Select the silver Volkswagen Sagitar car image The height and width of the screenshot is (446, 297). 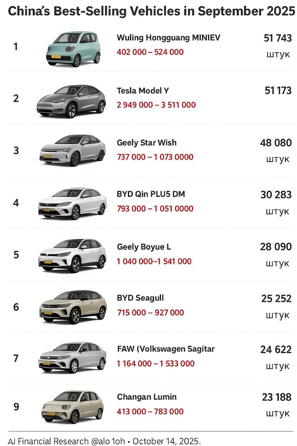(x=72, y=358)
